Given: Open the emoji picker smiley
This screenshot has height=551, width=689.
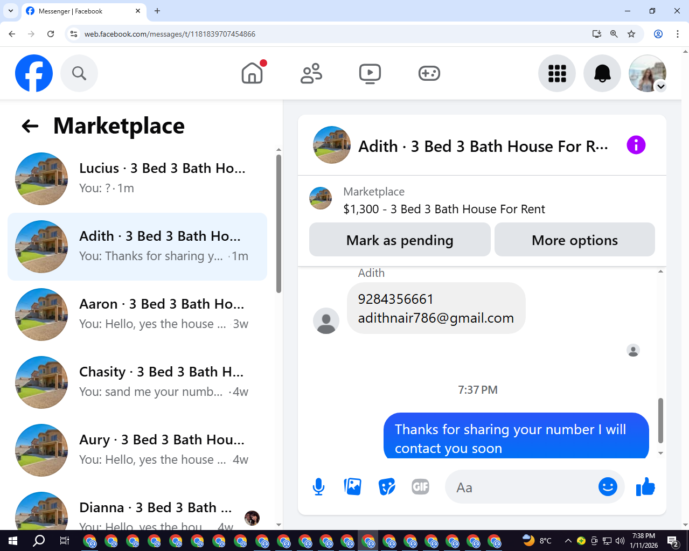Looking at the screenshot, I should [608, 487].
